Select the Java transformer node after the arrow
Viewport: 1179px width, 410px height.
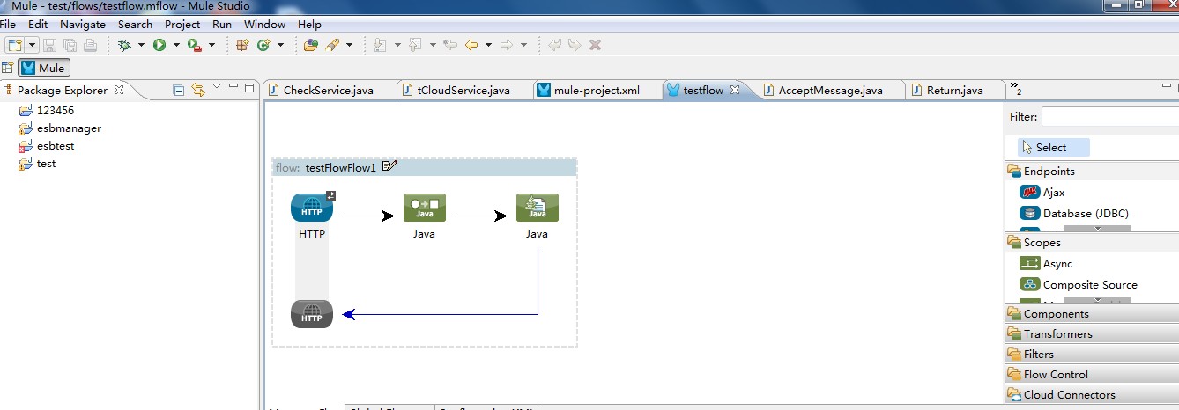538,208
